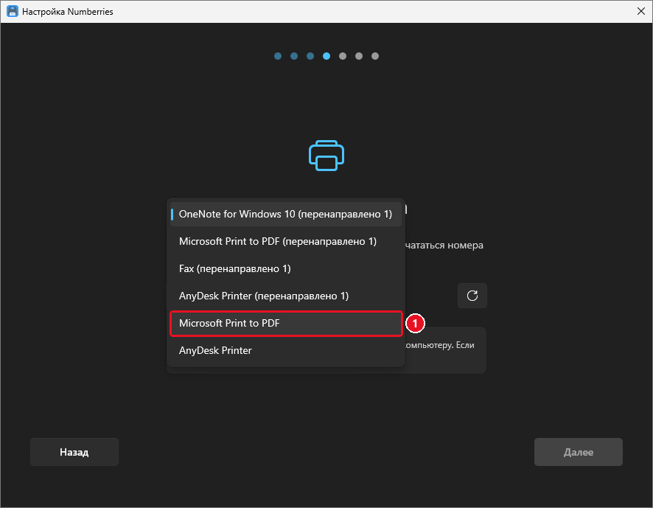Click the refresh printers list icon
This screenshot has height=508, width=653.
pyautogui.click(x=472, y=296)
